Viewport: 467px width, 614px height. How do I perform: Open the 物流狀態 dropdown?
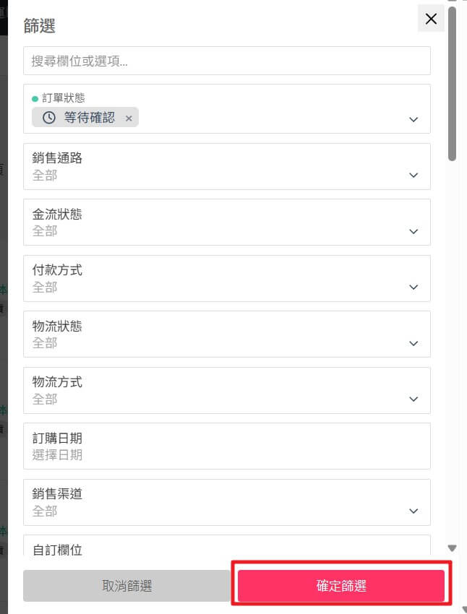pos(227,334)
